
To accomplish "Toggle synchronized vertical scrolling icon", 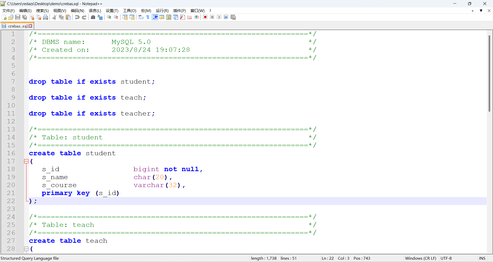I will coord(125,17).
